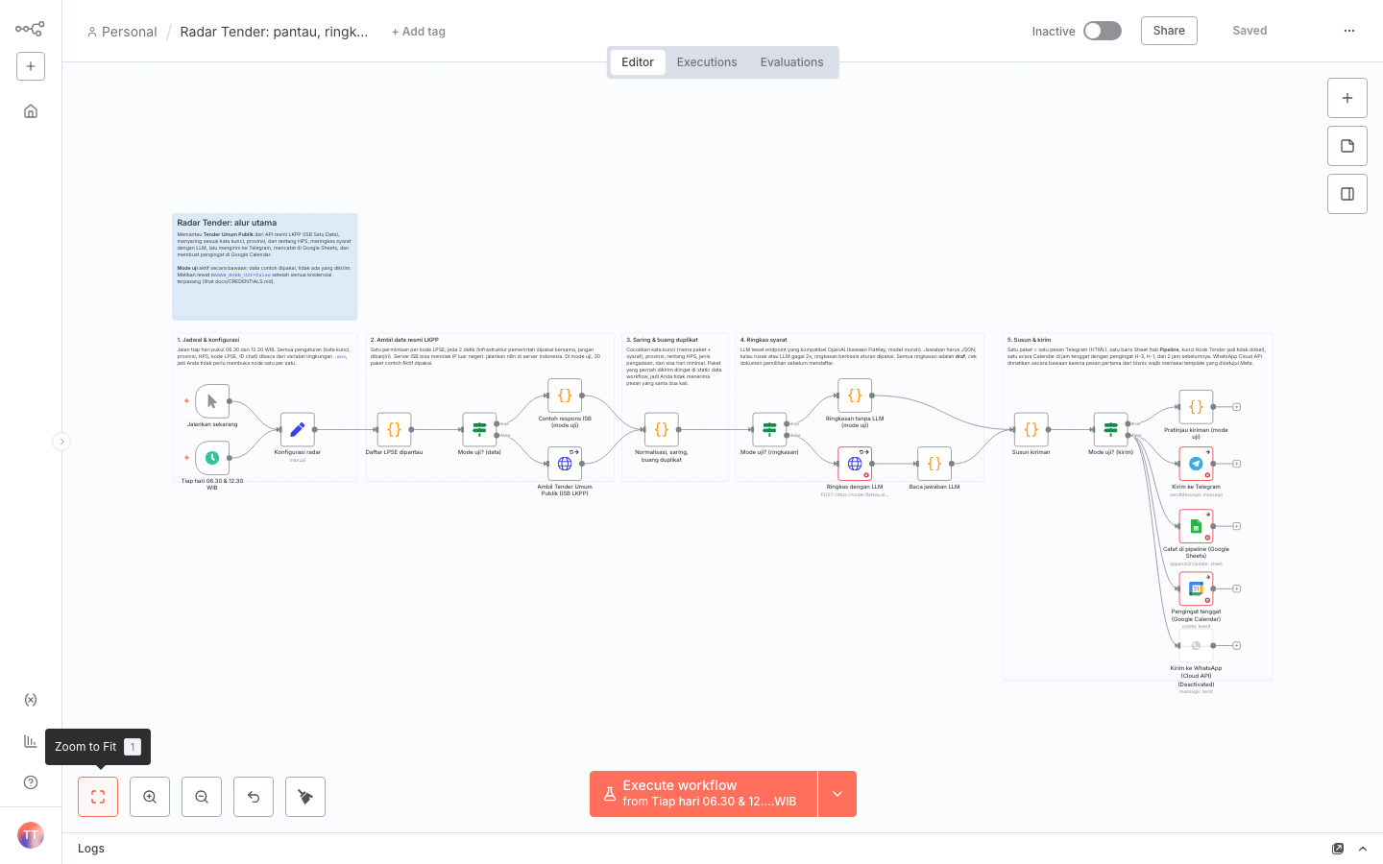The image size is (1383, 864).
Task: Click the Logs panel label
Action: click(x=91, y=849)
